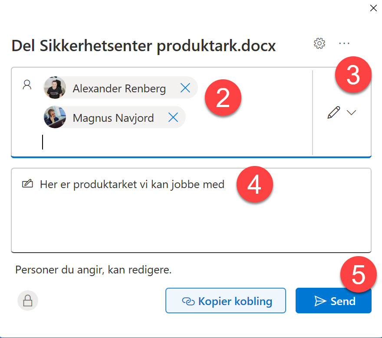The image size is (382, 338).
Task: Remove Alexander Renberg from recipients
Action: point(185,88)
